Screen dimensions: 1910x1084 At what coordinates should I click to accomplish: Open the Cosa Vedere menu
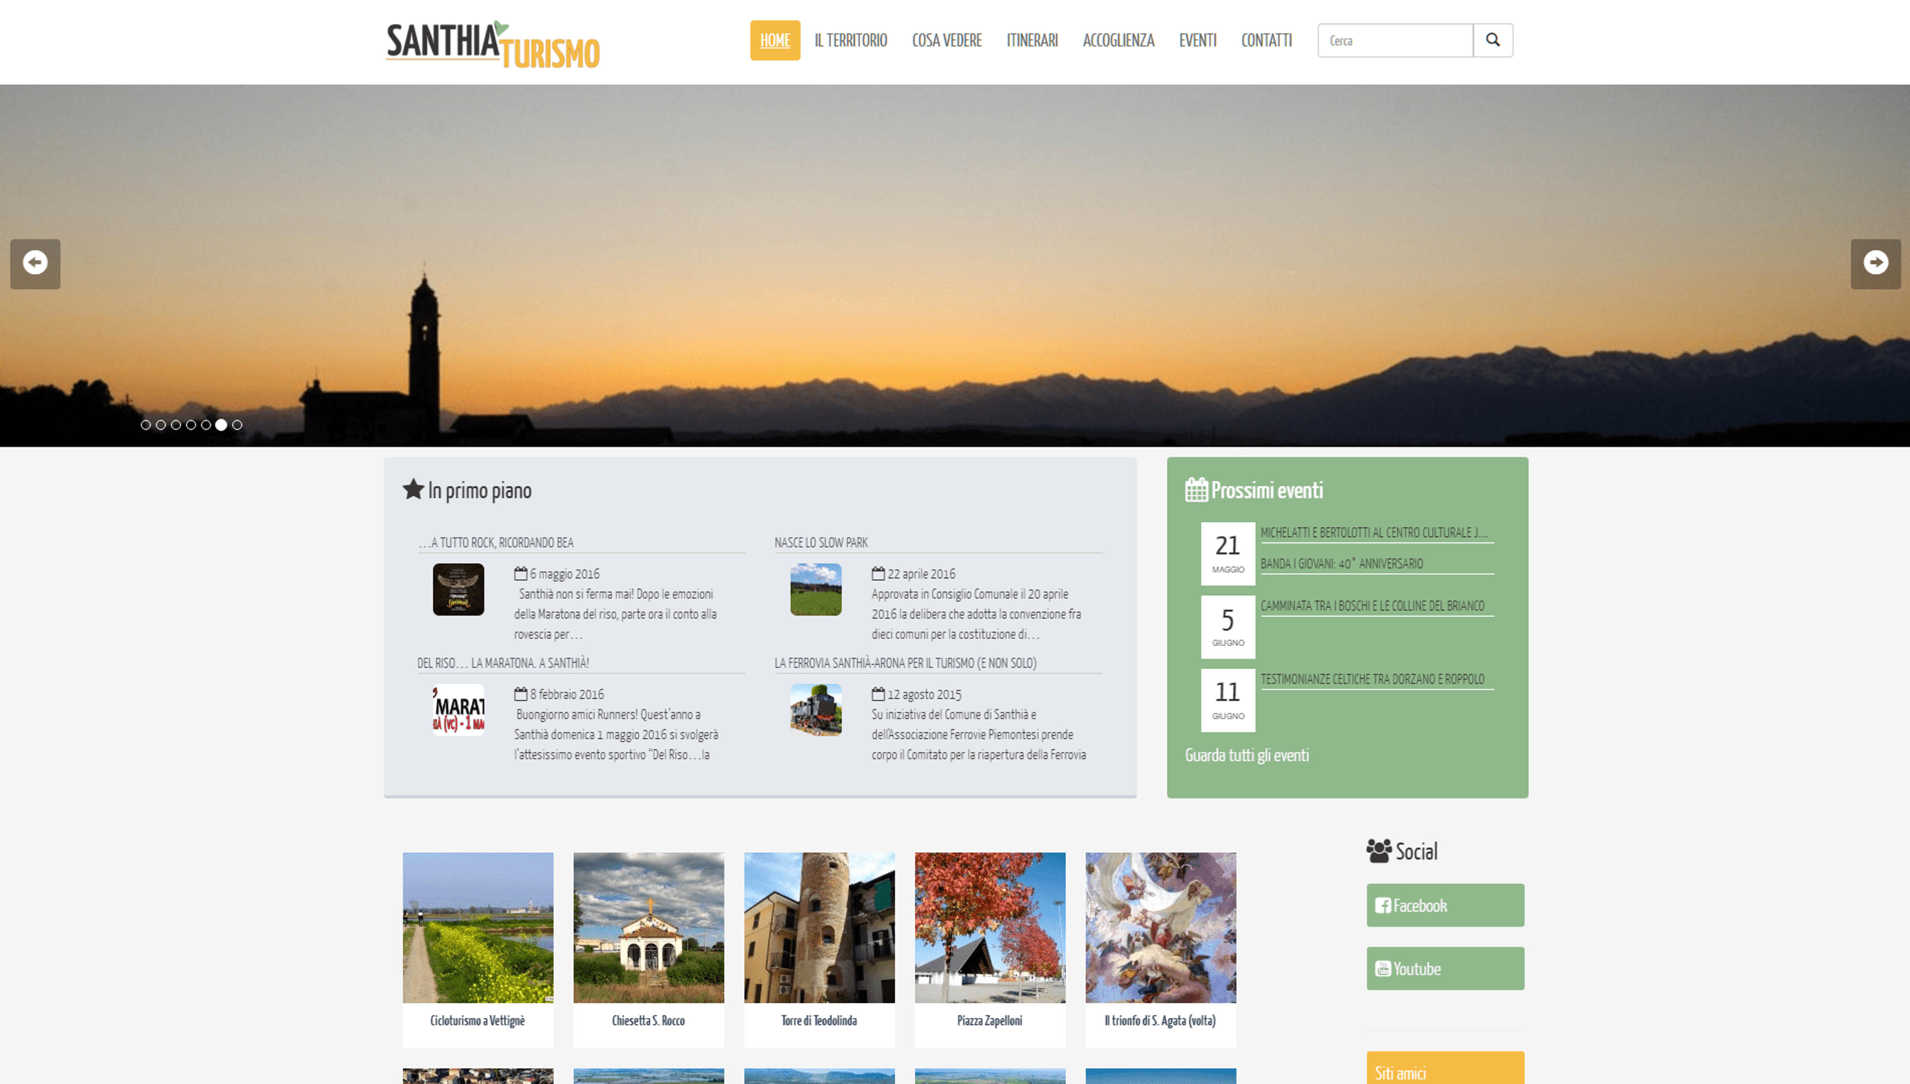tap(947, 40)
